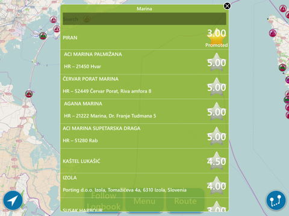Tap the Follow Logbook button
This screenshot has height=216, width=289.
(104, 200)
